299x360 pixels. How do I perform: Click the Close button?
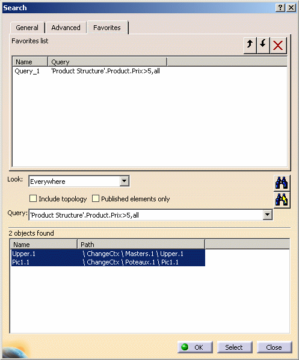click(x=274, y=347)
